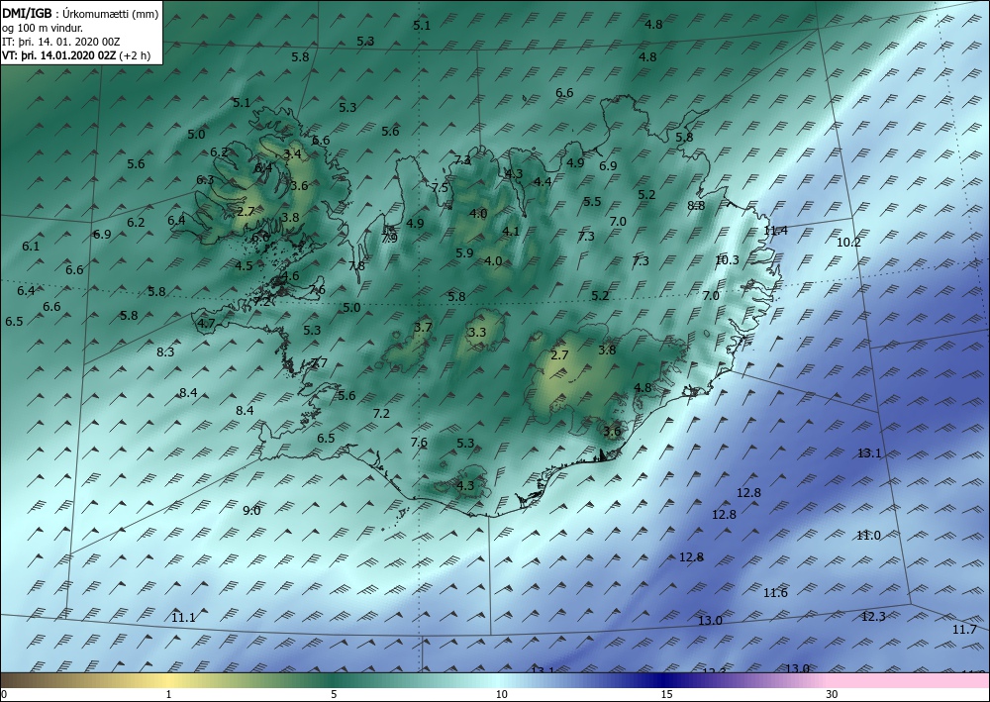990x702 pixels.
Task: Click the 6.1 value by the left edge
Action: click(x=31, y=247)
